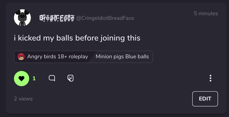Click the red Angry Birds community icon
Screen dimensions: 229x117
click(21, 57)
